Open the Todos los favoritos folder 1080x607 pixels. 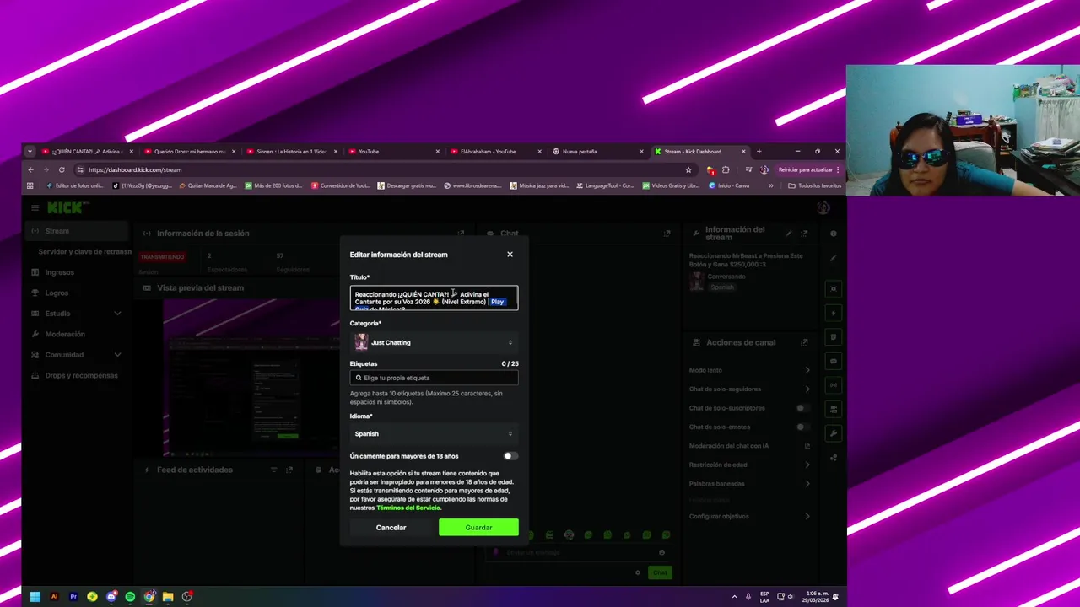814,185
